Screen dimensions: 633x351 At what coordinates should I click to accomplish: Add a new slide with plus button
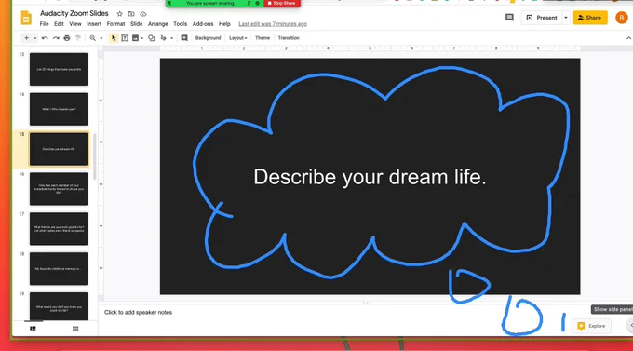click(26, 38)
